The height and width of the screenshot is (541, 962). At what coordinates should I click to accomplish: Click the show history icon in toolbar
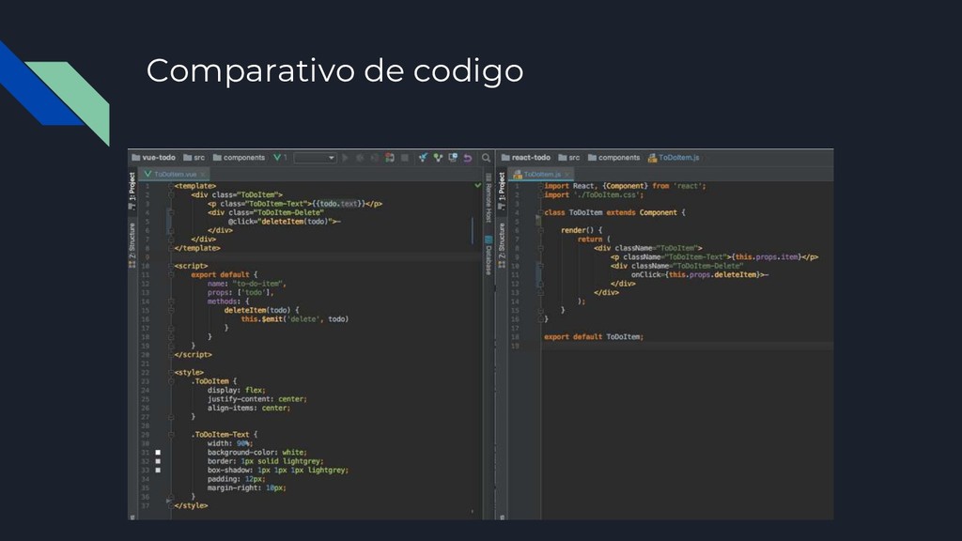[x=453, y=158]
